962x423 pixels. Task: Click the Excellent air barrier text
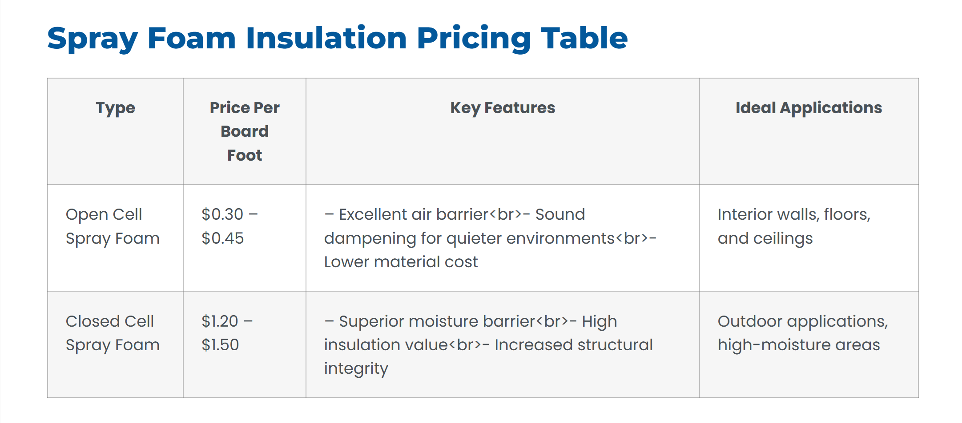pos(414,214)
